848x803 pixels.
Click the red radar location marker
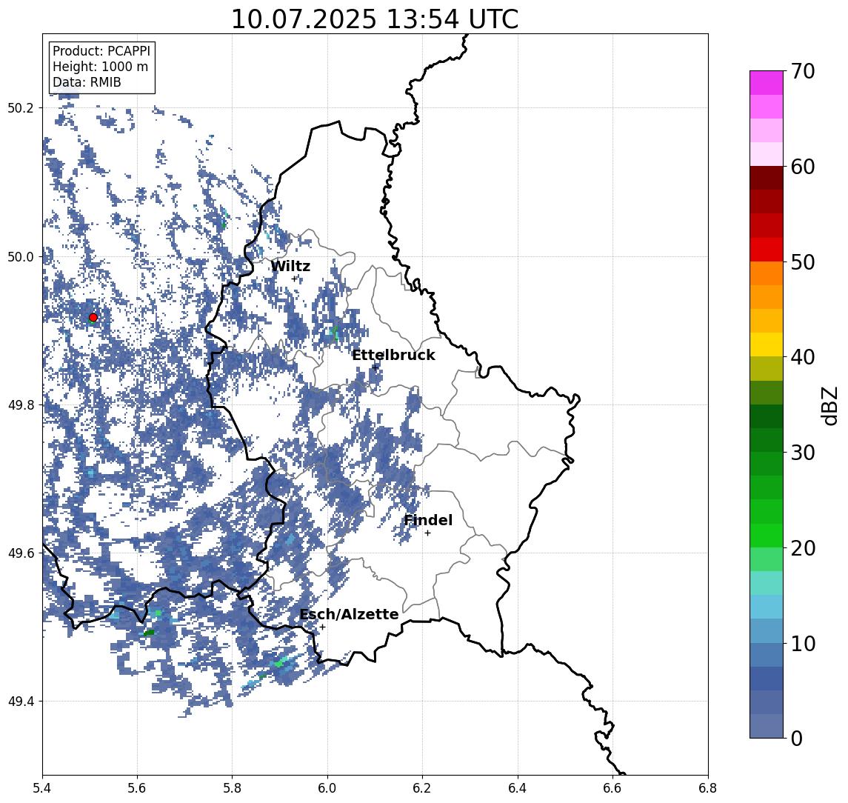[93, 318]
